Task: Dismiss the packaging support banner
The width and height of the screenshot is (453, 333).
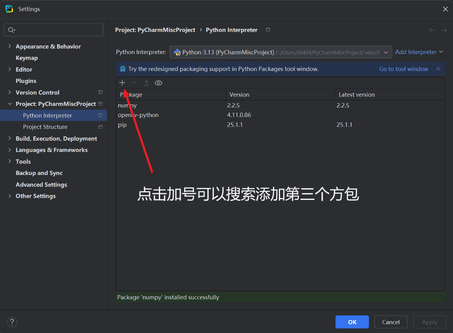Action: [438, 69]
